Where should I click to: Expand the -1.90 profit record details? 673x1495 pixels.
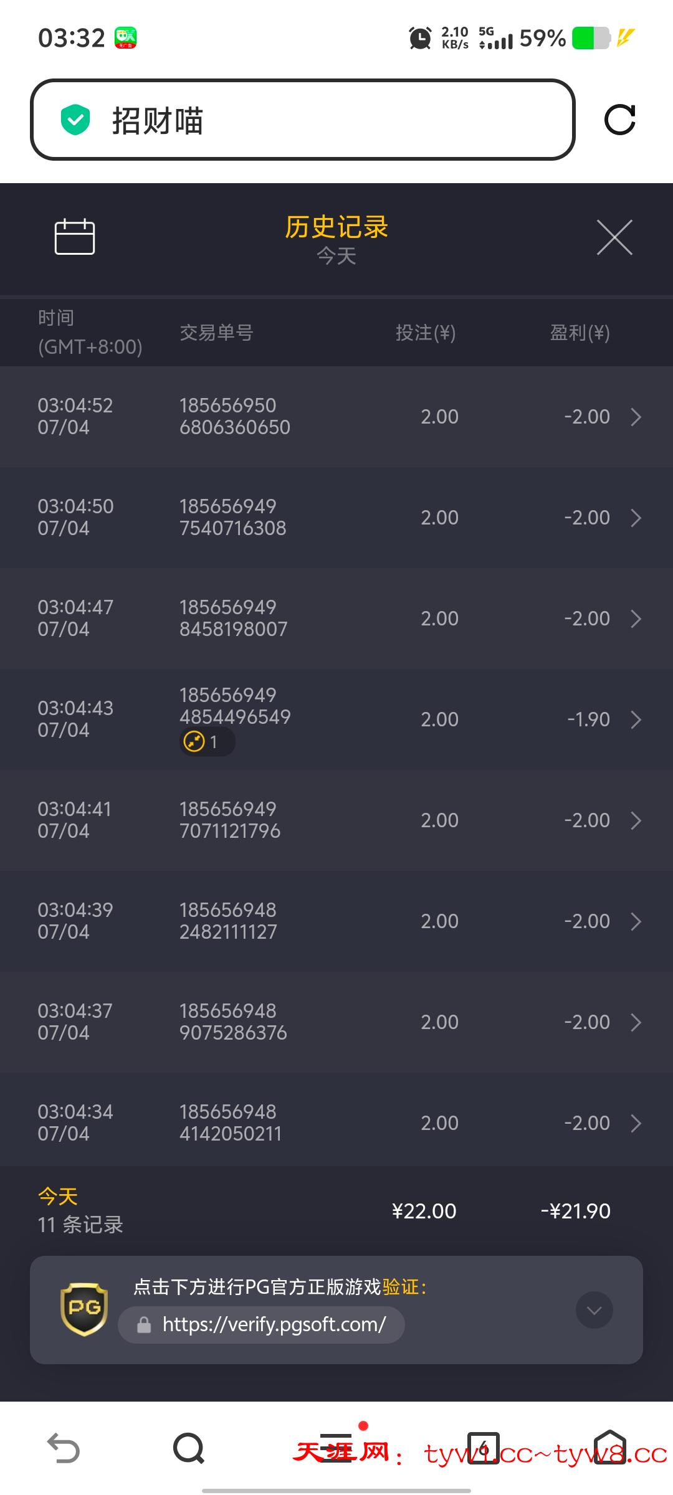[x=636, y=719]
